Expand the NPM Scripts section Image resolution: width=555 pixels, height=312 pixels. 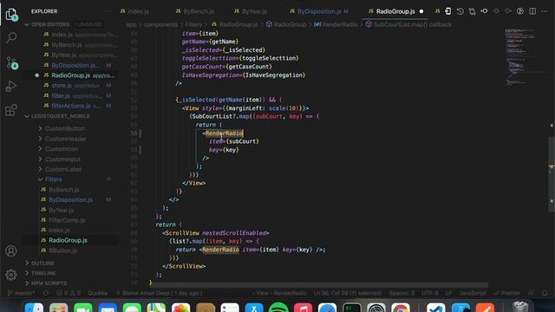click(x=49, y=283)
